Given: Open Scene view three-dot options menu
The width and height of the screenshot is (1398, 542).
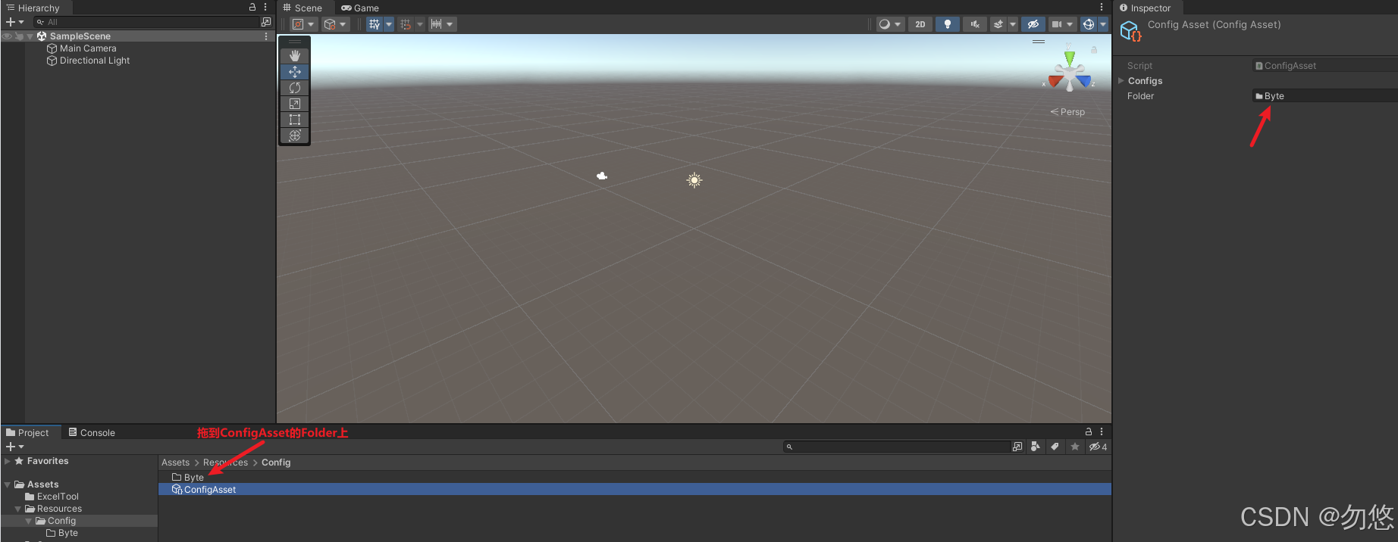Looking at the screenshot, I should (1102, 8).
